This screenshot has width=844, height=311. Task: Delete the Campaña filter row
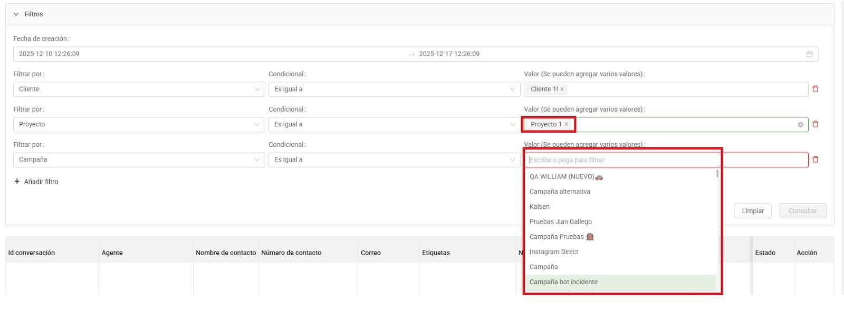point(815,159)
